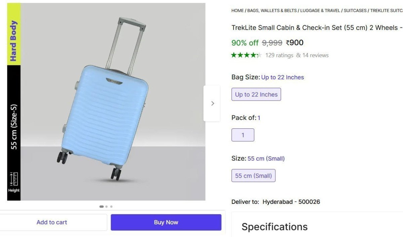Select "Up to 22 Inches" bag size option
The width and height of the screenshot is (403, 237).
click(x=256, y=95)
